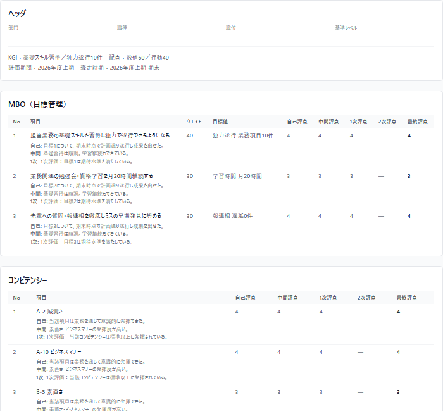This screenshot has height=411, width=443.
Task: Click the コンピテンシー section heading
Action: pos(28,281)
